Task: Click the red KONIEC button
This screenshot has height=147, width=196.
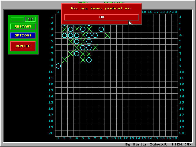Action: 23,46
